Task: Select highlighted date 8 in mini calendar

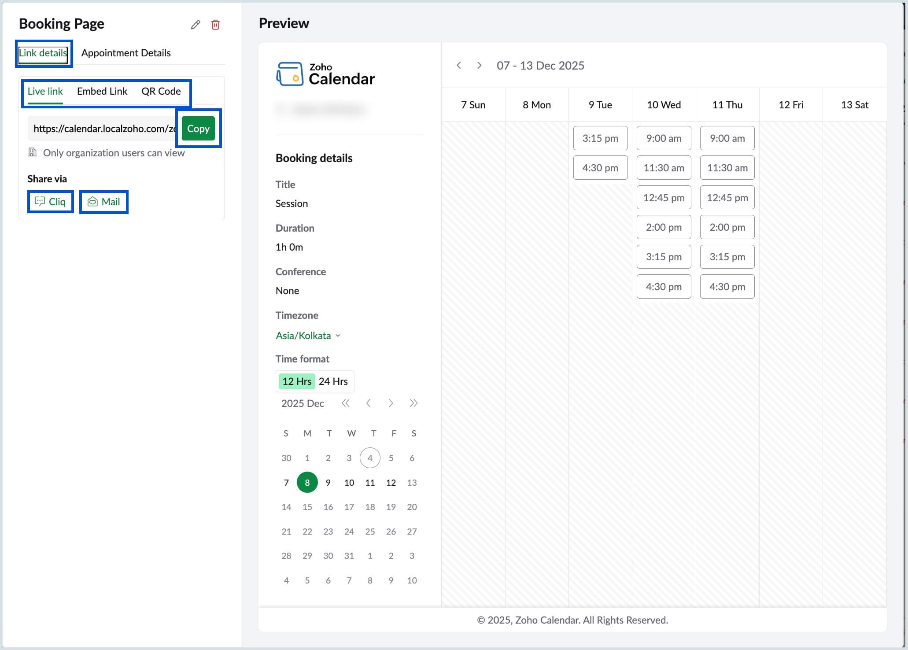Action: (x=307, y=482)
